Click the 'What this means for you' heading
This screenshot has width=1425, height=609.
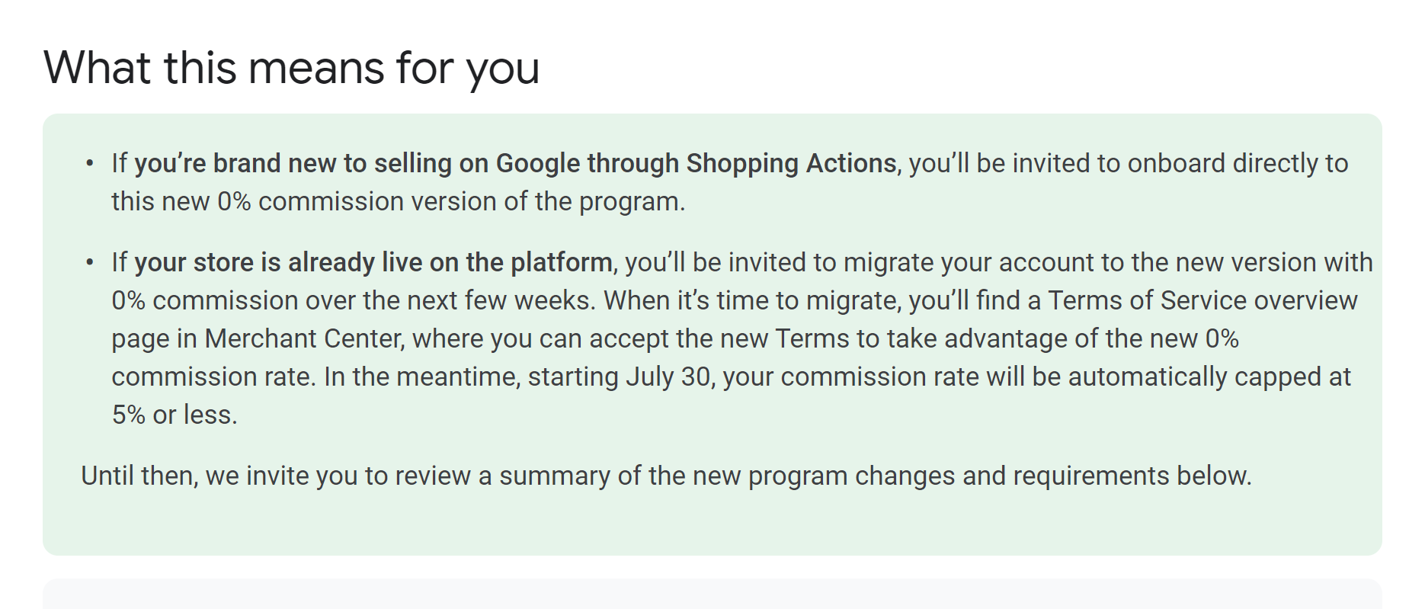[291, 68]
